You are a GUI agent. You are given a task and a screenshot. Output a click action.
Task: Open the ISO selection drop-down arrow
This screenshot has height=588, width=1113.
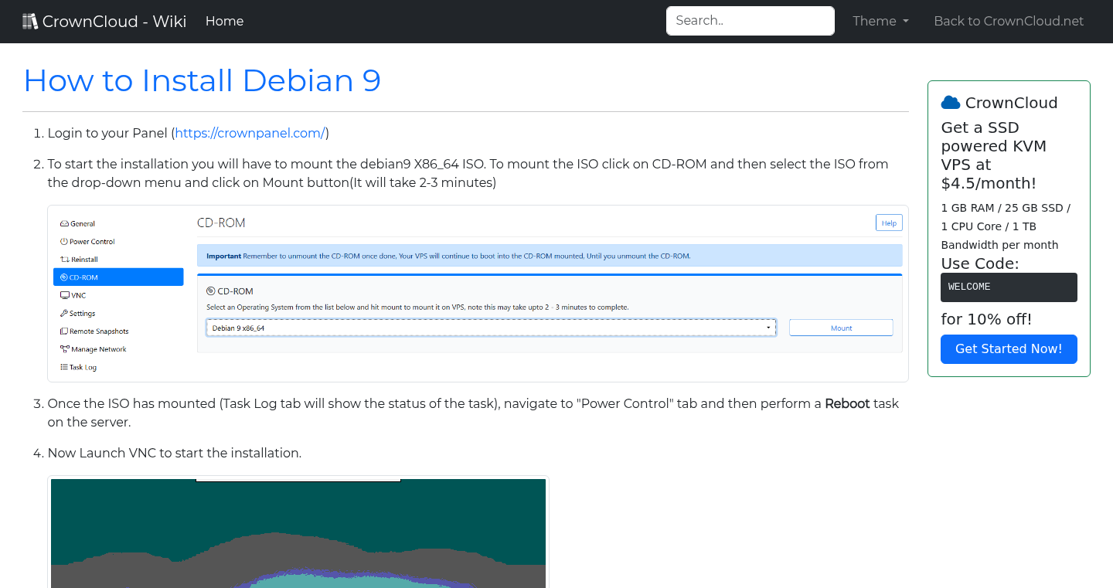[768, 327]
